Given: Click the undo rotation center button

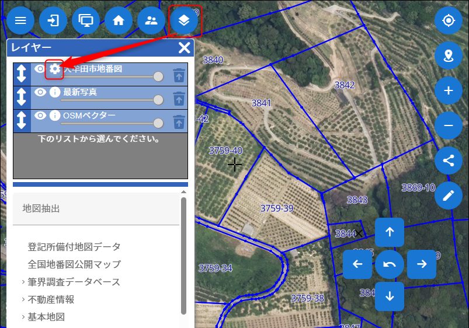Looking at the screenshot, I should pyautogui.click(x=390, y=264).
